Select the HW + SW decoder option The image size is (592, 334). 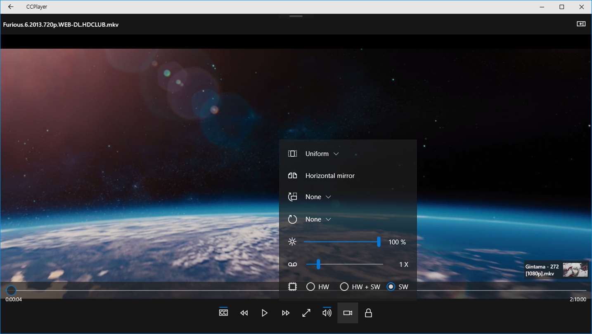(x=360, y=287)
